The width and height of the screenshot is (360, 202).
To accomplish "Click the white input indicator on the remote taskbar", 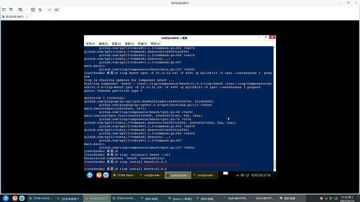I will click(x=226, y=173).
